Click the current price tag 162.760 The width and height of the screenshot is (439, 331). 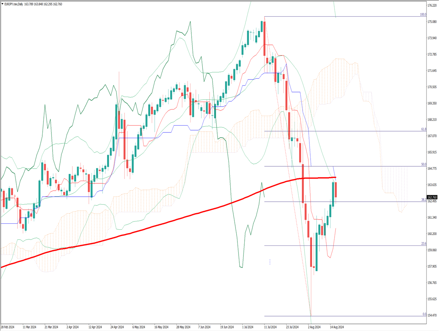point(433,197)
